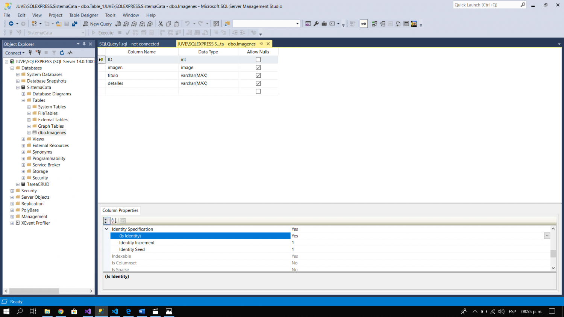Expand the Views folder node
The image size is (564, 317).
[23, 139]
